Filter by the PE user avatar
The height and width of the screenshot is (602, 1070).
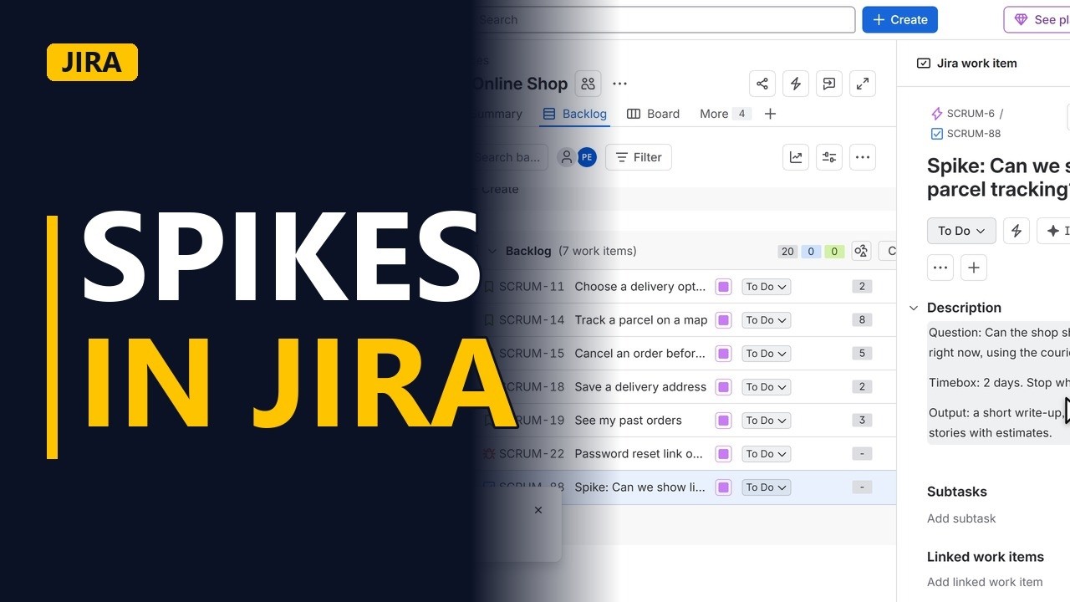[587, 157]
